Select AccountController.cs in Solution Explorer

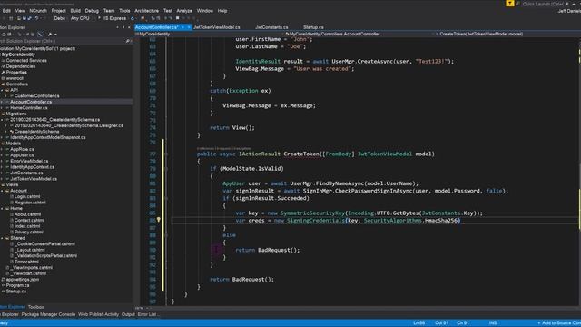pos(31,102)
